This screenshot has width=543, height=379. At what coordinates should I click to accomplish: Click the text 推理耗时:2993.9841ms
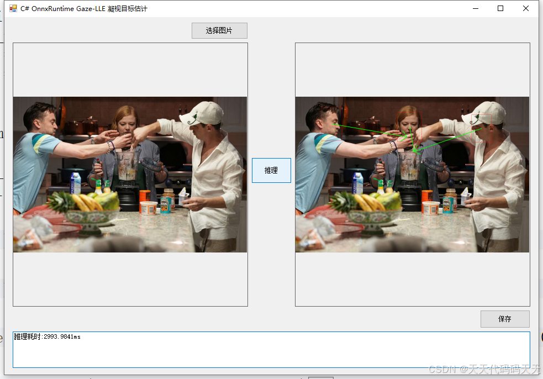47,336
